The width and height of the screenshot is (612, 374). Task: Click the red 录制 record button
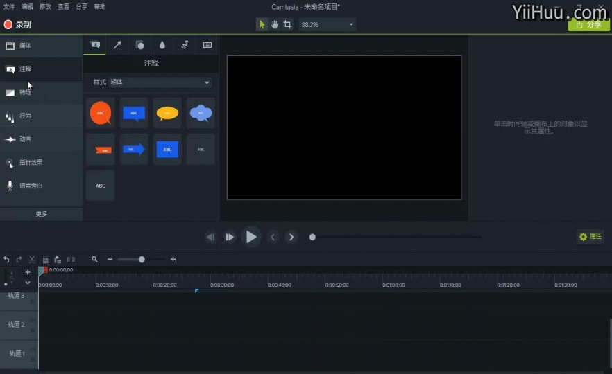click(17, 24)
